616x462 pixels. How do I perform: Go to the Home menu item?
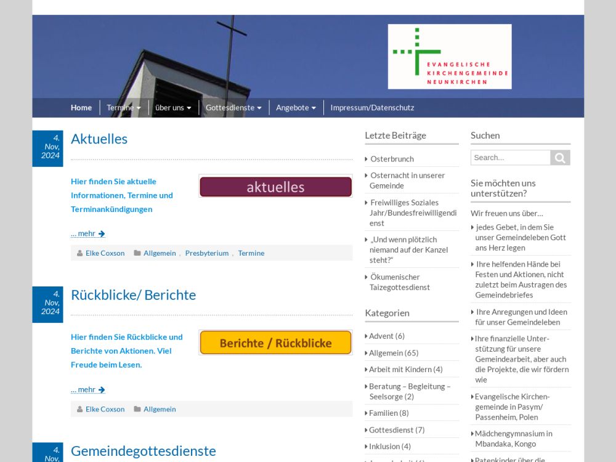click(x=81, y=108)
